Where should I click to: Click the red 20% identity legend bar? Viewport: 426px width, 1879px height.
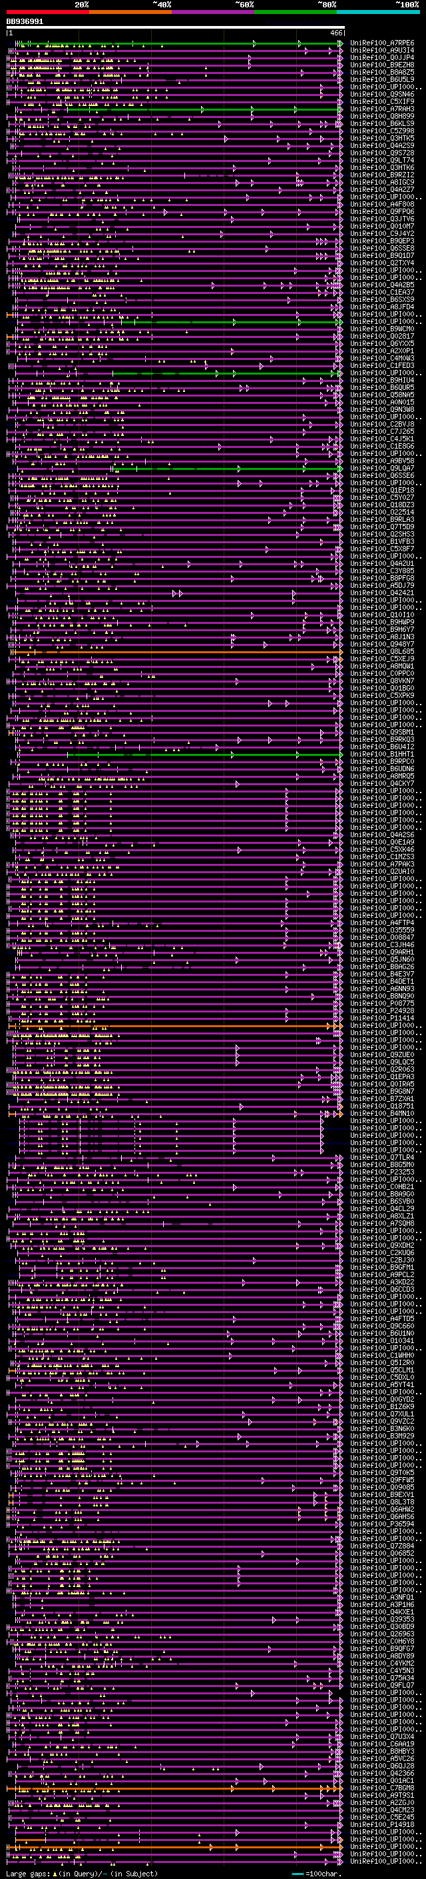coord(47,12)
